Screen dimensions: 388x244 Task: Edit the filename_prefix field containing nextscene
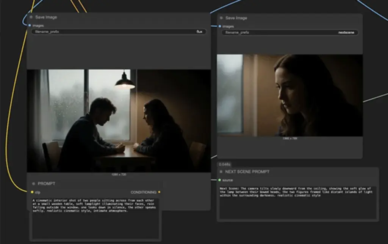290,33
